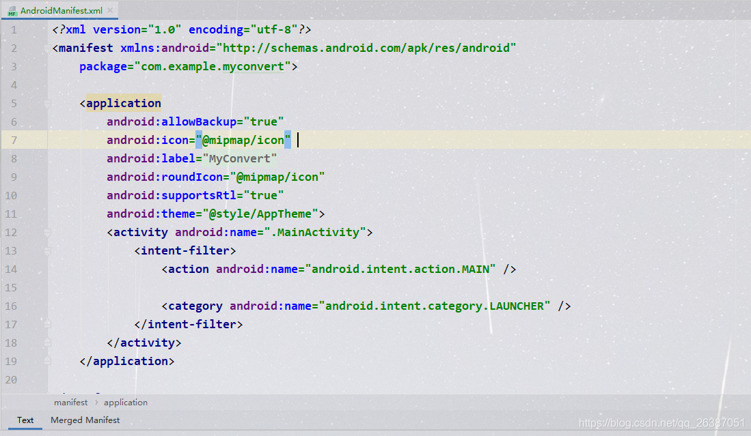Click the manifest breadcrumb
The height and width of the screenshot is (436, 751).
[71, 402]
